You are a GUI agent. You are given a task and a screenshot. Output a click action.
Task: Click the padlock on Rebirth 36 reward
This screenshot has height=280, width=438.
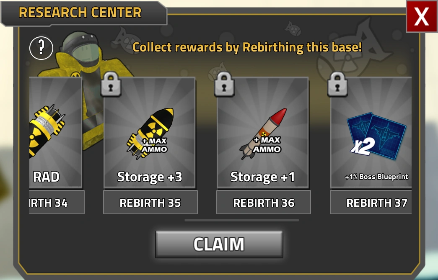(x=224, y=84)
